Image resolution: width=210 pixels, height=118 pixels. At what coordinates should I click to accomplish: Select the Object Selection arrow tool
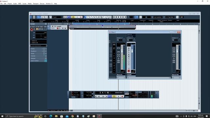coord(85,17)
